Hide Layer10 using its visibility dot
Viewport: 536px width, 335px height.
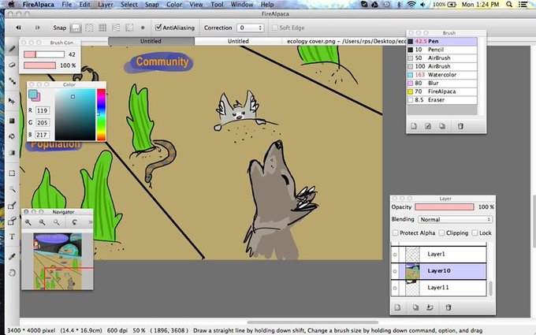pos(395,271)
